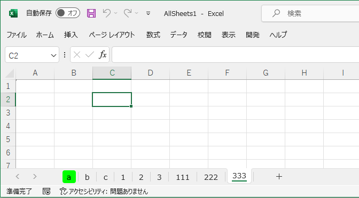Redo the last action
The image size is (359, 198).
tap(128, 13)
